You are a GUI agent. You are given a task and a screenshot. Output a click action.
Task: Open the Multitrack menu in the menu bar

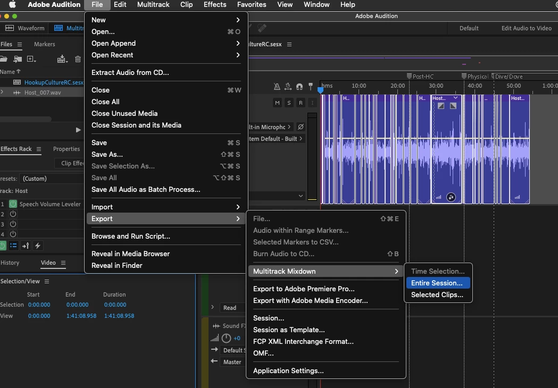point(153,5)
